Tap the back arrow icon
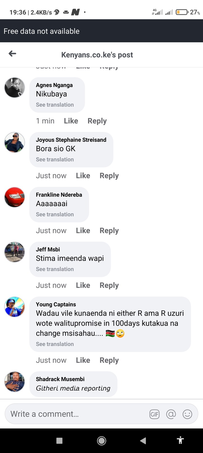This screenshot has width=203, height=453. [x=12, y=53]
